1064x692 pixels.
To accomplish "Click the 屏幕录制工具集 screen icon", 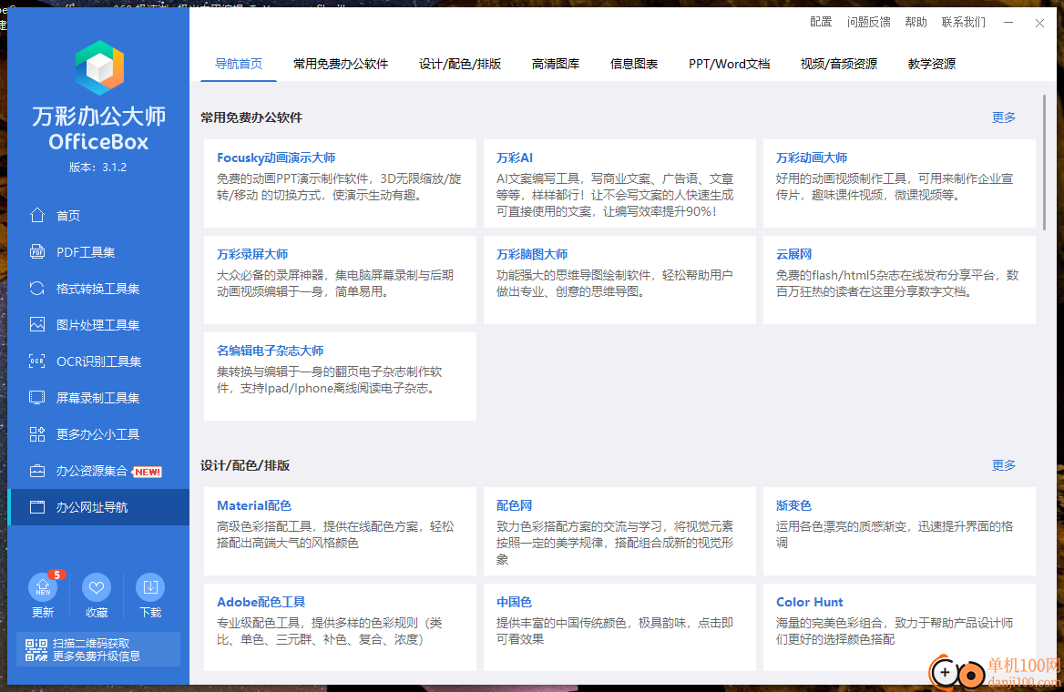I will pos(36,398).
